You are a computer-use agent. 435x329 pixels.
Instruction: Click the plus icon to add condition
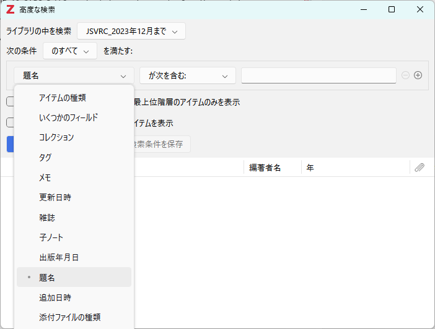(x=418, y=75)
